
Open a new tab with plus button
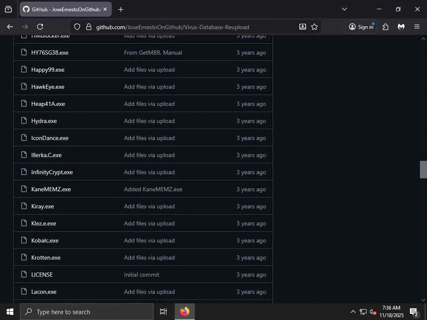pyautogui.click(x=121, y=10)
